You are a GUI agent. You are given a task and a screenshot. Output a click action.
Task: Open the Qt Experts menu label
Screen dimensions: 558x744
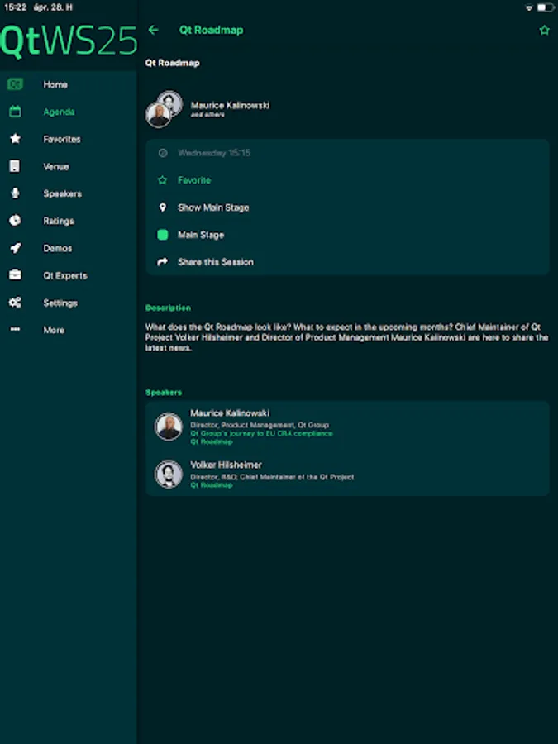tap(65, 275)
